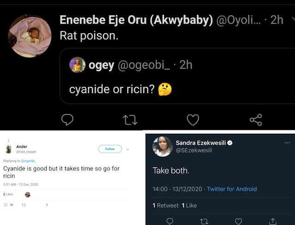This screenshot has height=225, width=295.
Task: Open the 'Twitter for Android' link
Action: pyautogui.click(x=232, y=189)
